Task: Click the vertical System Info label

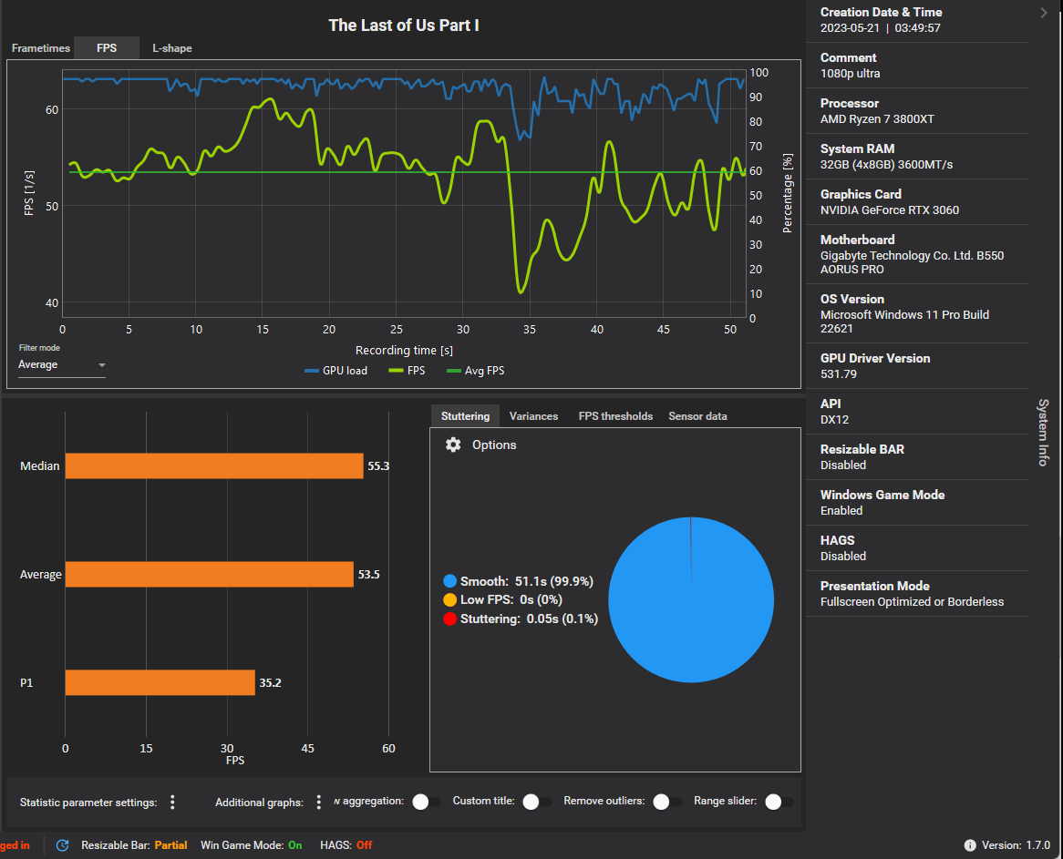Action: click(x=1043, y=432)
